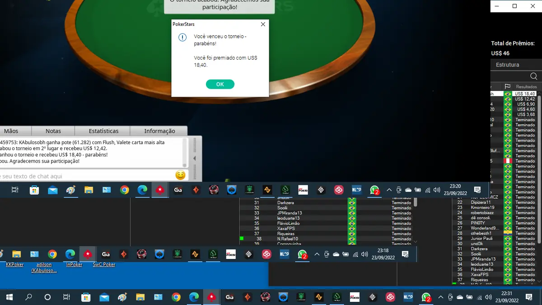Open the Notas tab
Viewport: 542px width, 305px height.
click(x=53, y=131)
